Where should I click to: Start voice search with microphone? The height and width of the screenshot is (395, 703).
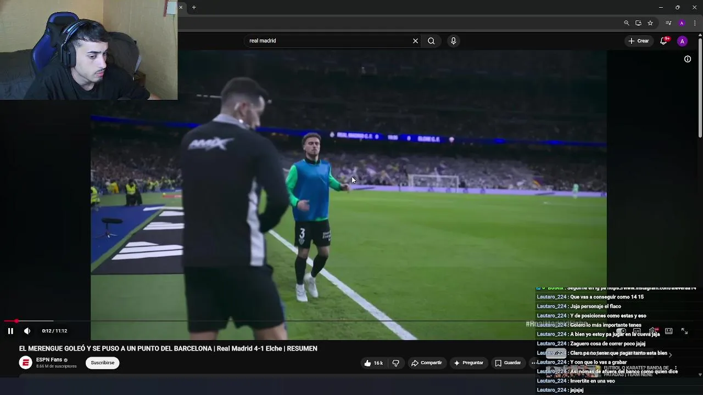pos(453,41)
